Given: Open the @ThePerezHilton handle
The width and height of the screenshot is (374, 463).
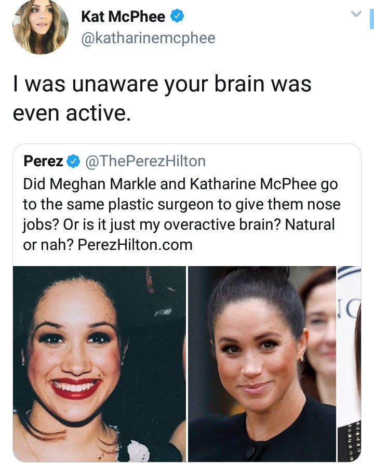Looking at the screenshot, I should [142, 162].
